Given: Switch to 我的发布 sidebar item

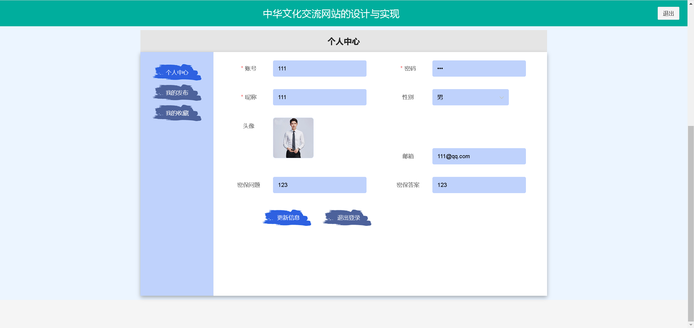Looking at the screenshot, I should point(177,93).
